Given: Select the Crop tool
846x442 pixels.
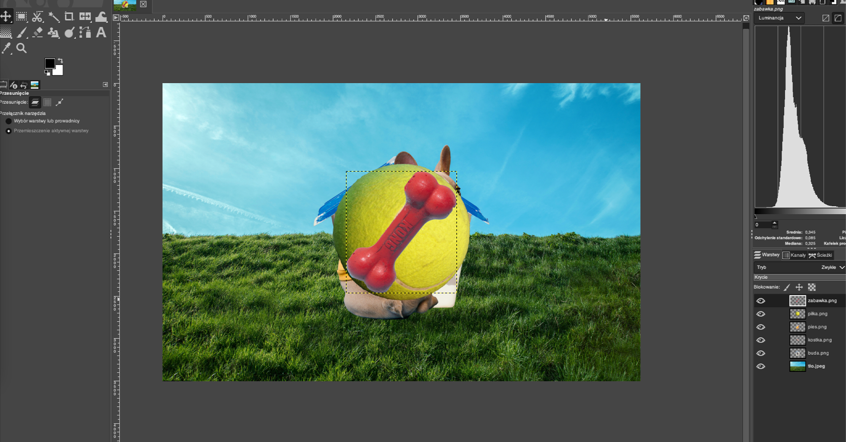Looking at the screenshot, I should coord(69,17).
